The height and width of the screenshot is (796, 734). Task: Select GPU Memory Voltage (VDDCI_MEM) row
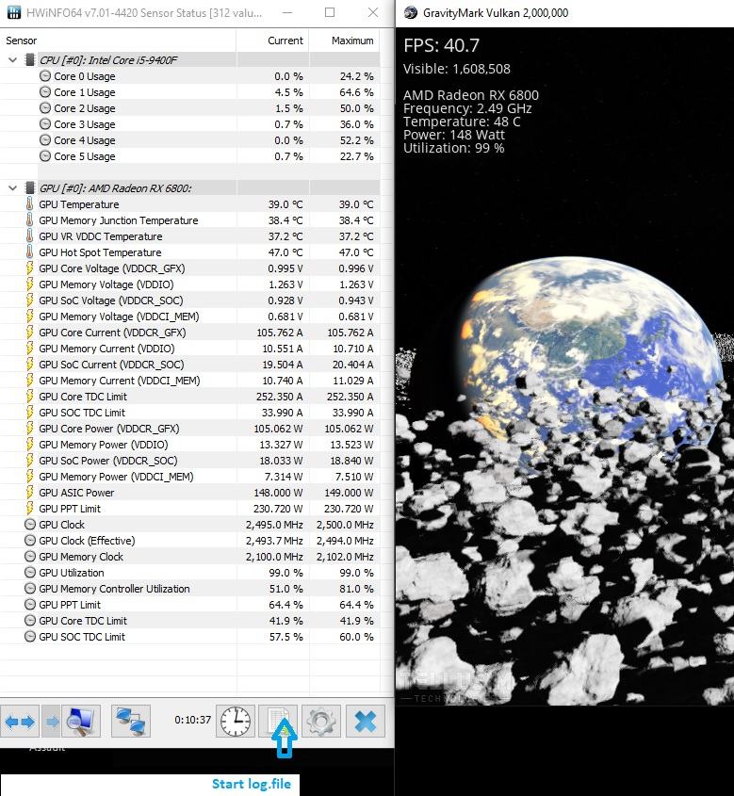[189, 317]
